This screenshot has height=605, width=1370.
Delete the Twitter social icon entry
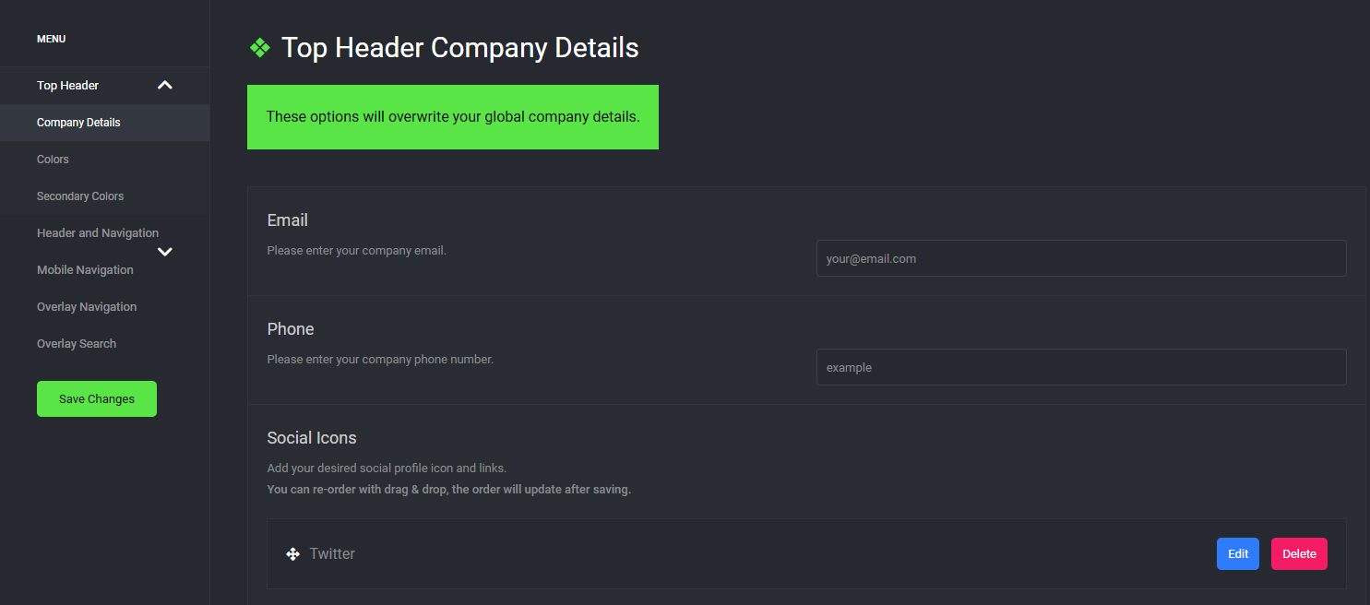[x=1299, y=553]
